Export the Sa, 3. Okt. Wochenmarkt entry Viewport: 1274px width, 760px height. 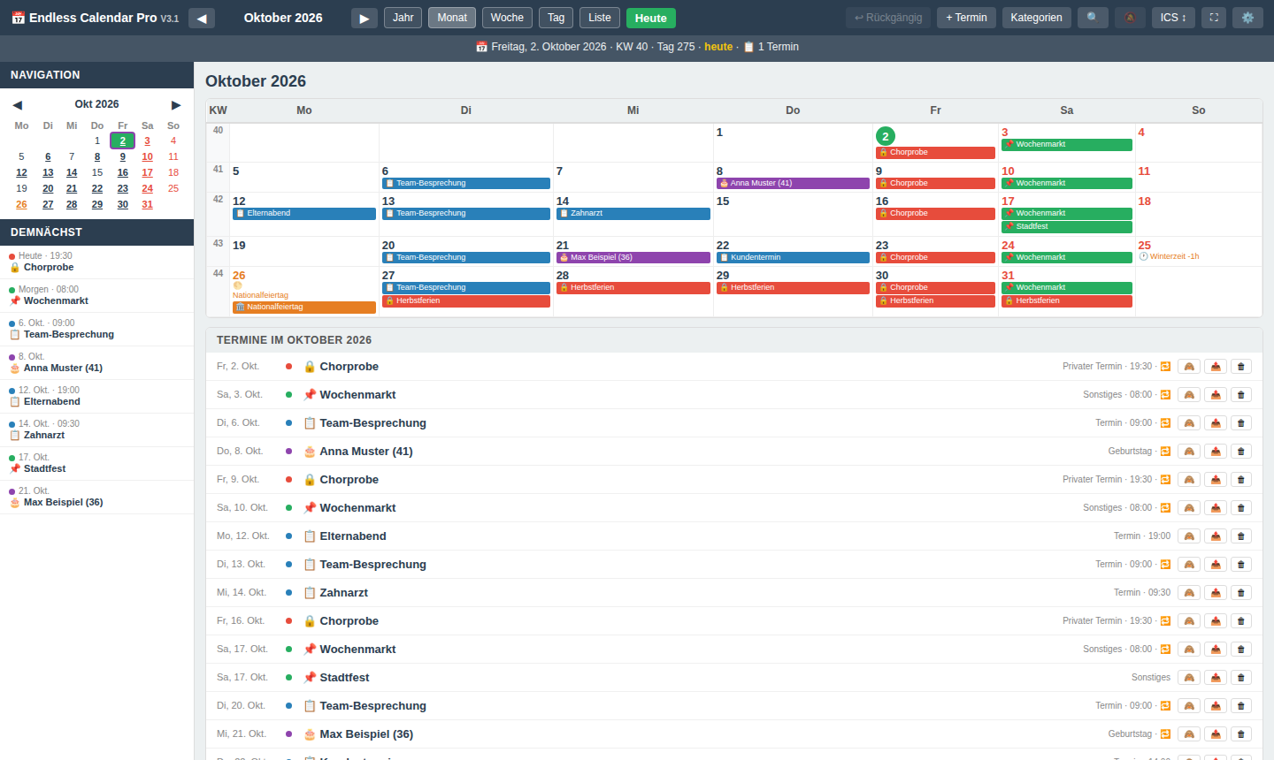point(1216,394)
